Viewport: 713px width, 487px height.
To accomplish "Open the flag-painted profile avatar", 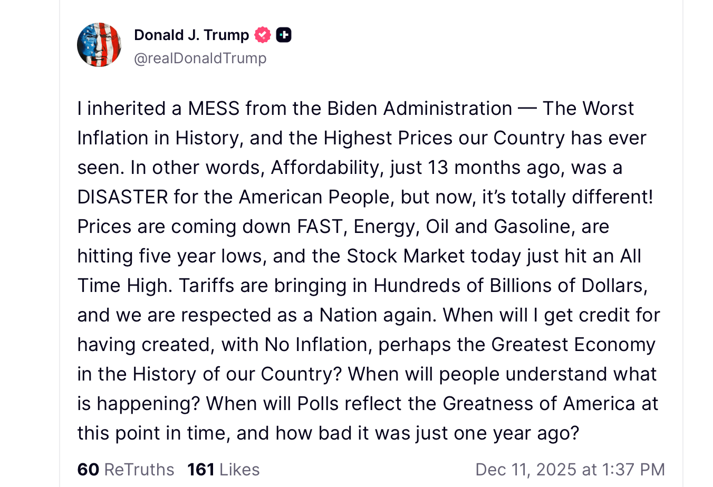I will 99,45.
